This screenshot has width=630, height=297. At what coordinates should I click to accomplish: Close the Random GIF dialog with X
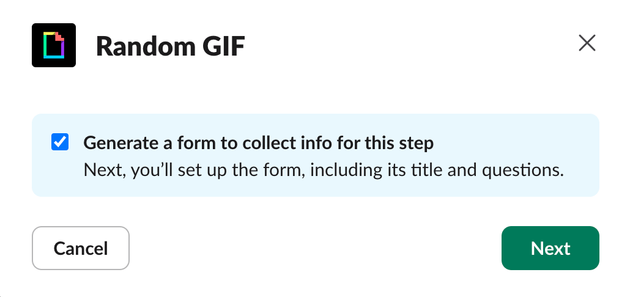click(x=587, y=43)
